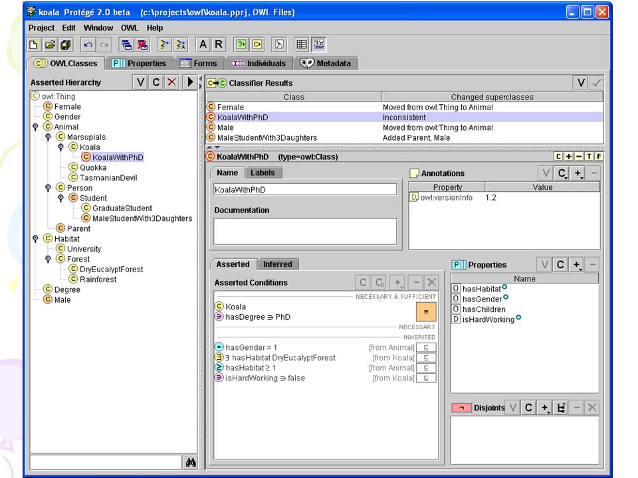Click the Save Project toolbar icon
The height and width of the screenshot is (478, 638).
[x=66, y=44]
